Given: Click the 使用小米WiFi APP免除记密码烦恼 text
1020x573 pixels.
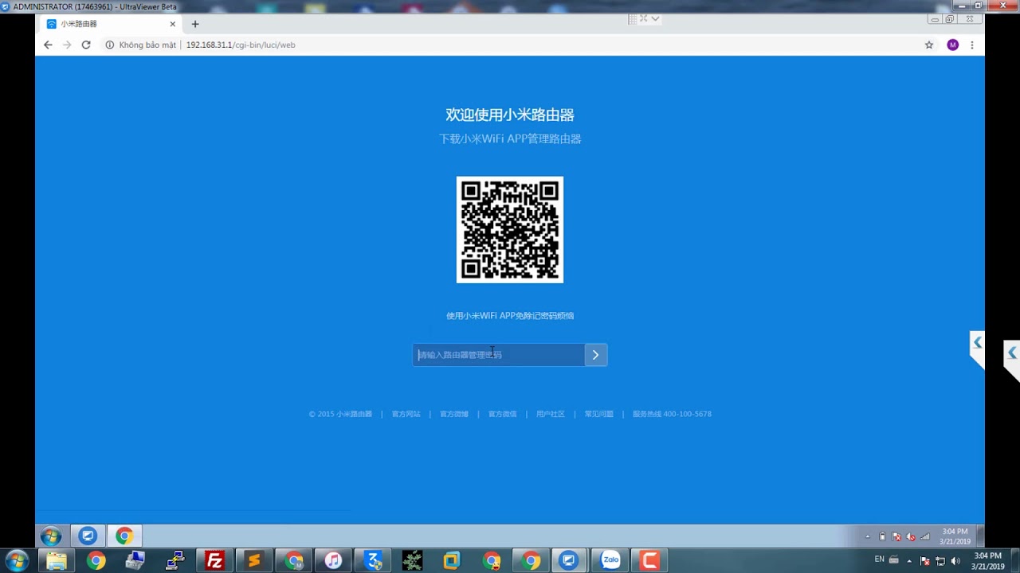Looking at the screenshot, I should click(510, 316).
